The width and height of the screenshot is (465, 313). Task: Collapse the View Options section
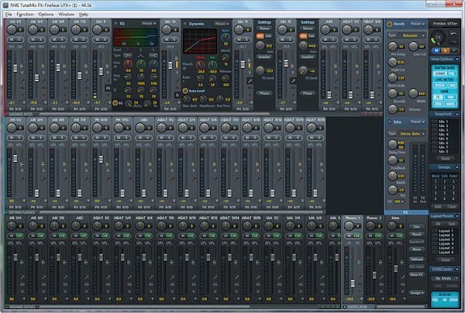click(x=456, y=60)
